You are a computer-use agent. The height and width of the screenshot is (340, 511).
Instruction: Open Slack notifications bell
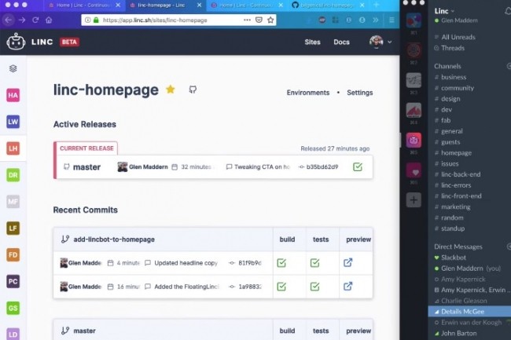[507, 12]
